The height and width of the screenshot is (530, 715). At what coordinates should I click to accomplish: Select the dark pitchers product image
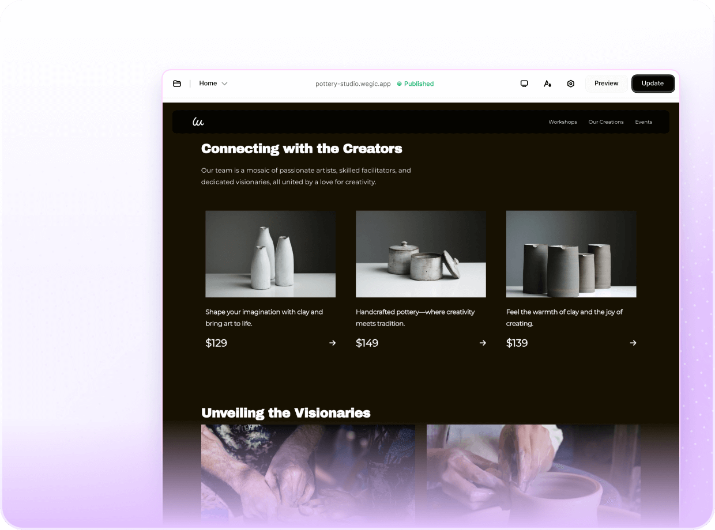click(x=571, y=253)
